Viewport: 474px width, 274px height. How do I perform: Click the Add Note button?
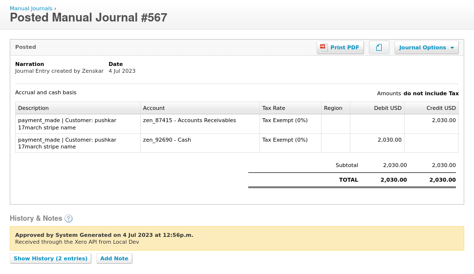point(114,258)
